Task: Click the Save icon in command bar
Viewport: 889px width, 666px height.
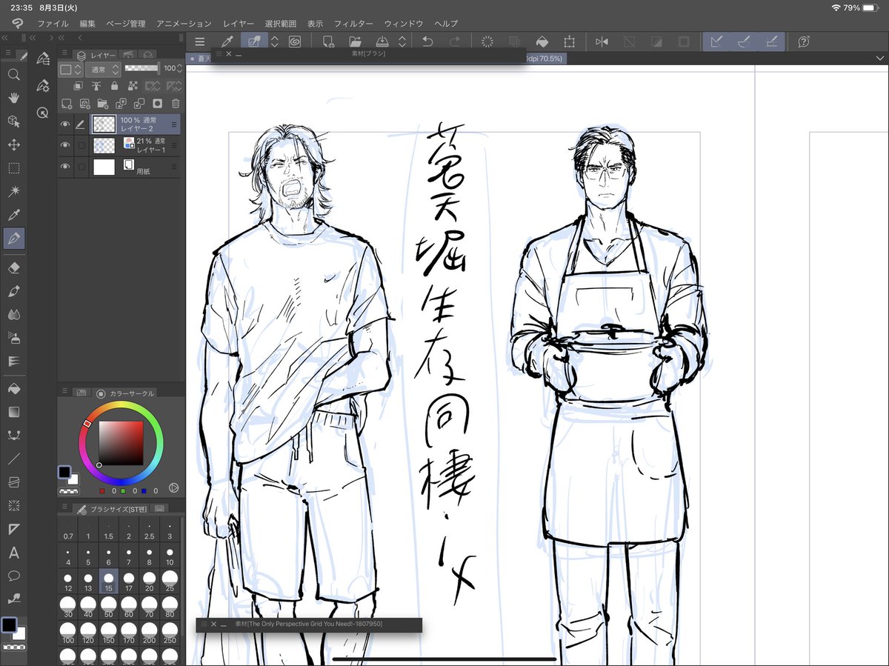Action: (382, 41)
